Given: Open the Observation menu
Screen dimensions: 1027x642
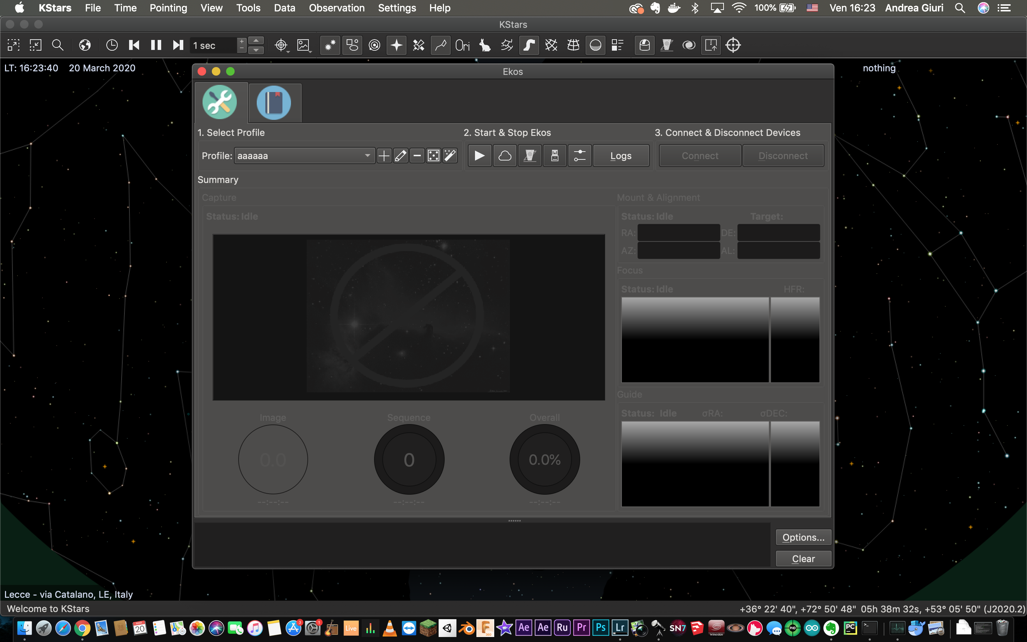Looking at the screenshot, I should (337, 7).
